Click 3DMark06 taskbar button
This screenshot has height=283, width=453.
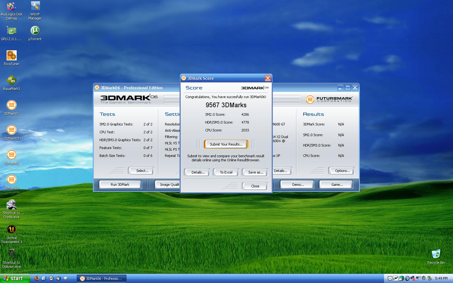click(102, 278)
